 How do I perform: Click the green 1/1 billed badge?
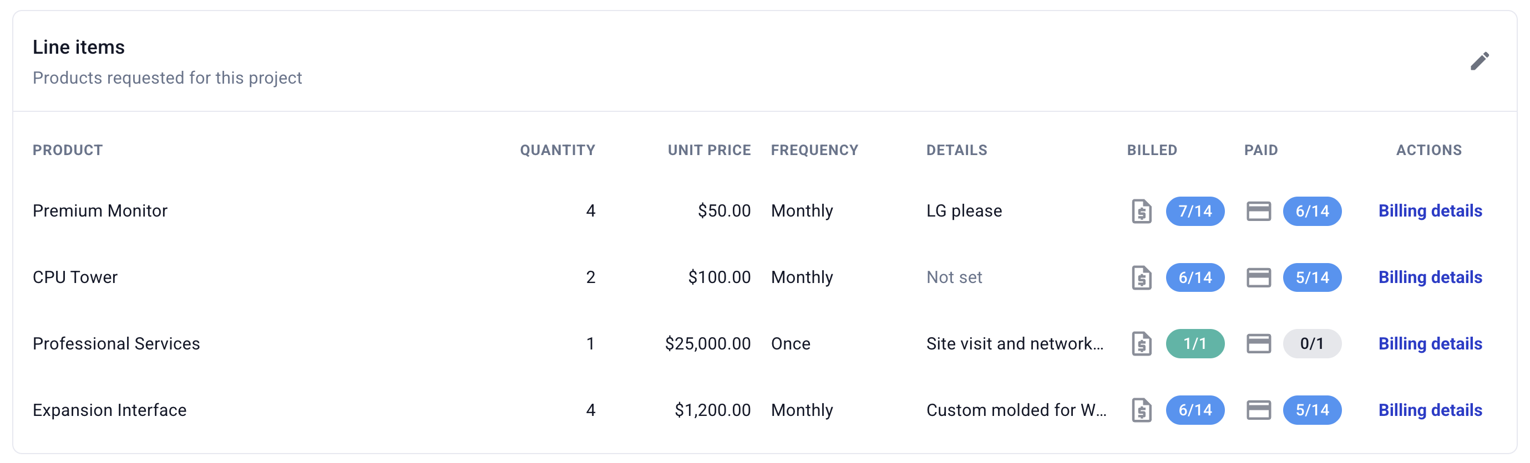coord(1195,344)
